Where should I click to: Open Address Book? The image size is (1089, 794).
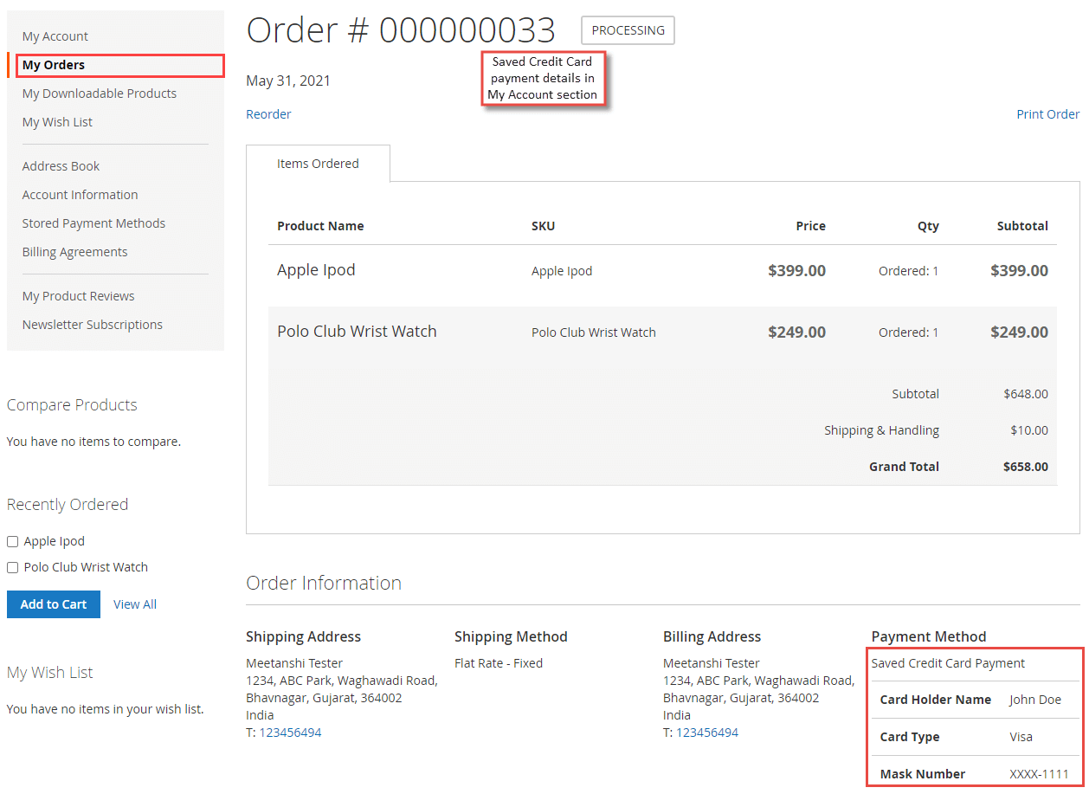tap(61, 166)
